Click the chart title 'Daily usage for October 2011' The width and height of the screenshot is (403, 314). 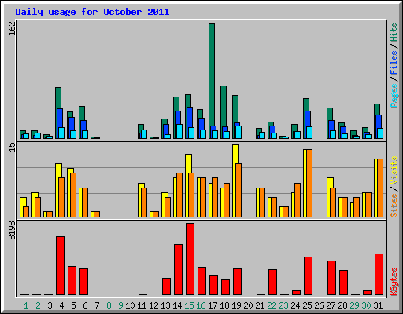tap(92, 12)
